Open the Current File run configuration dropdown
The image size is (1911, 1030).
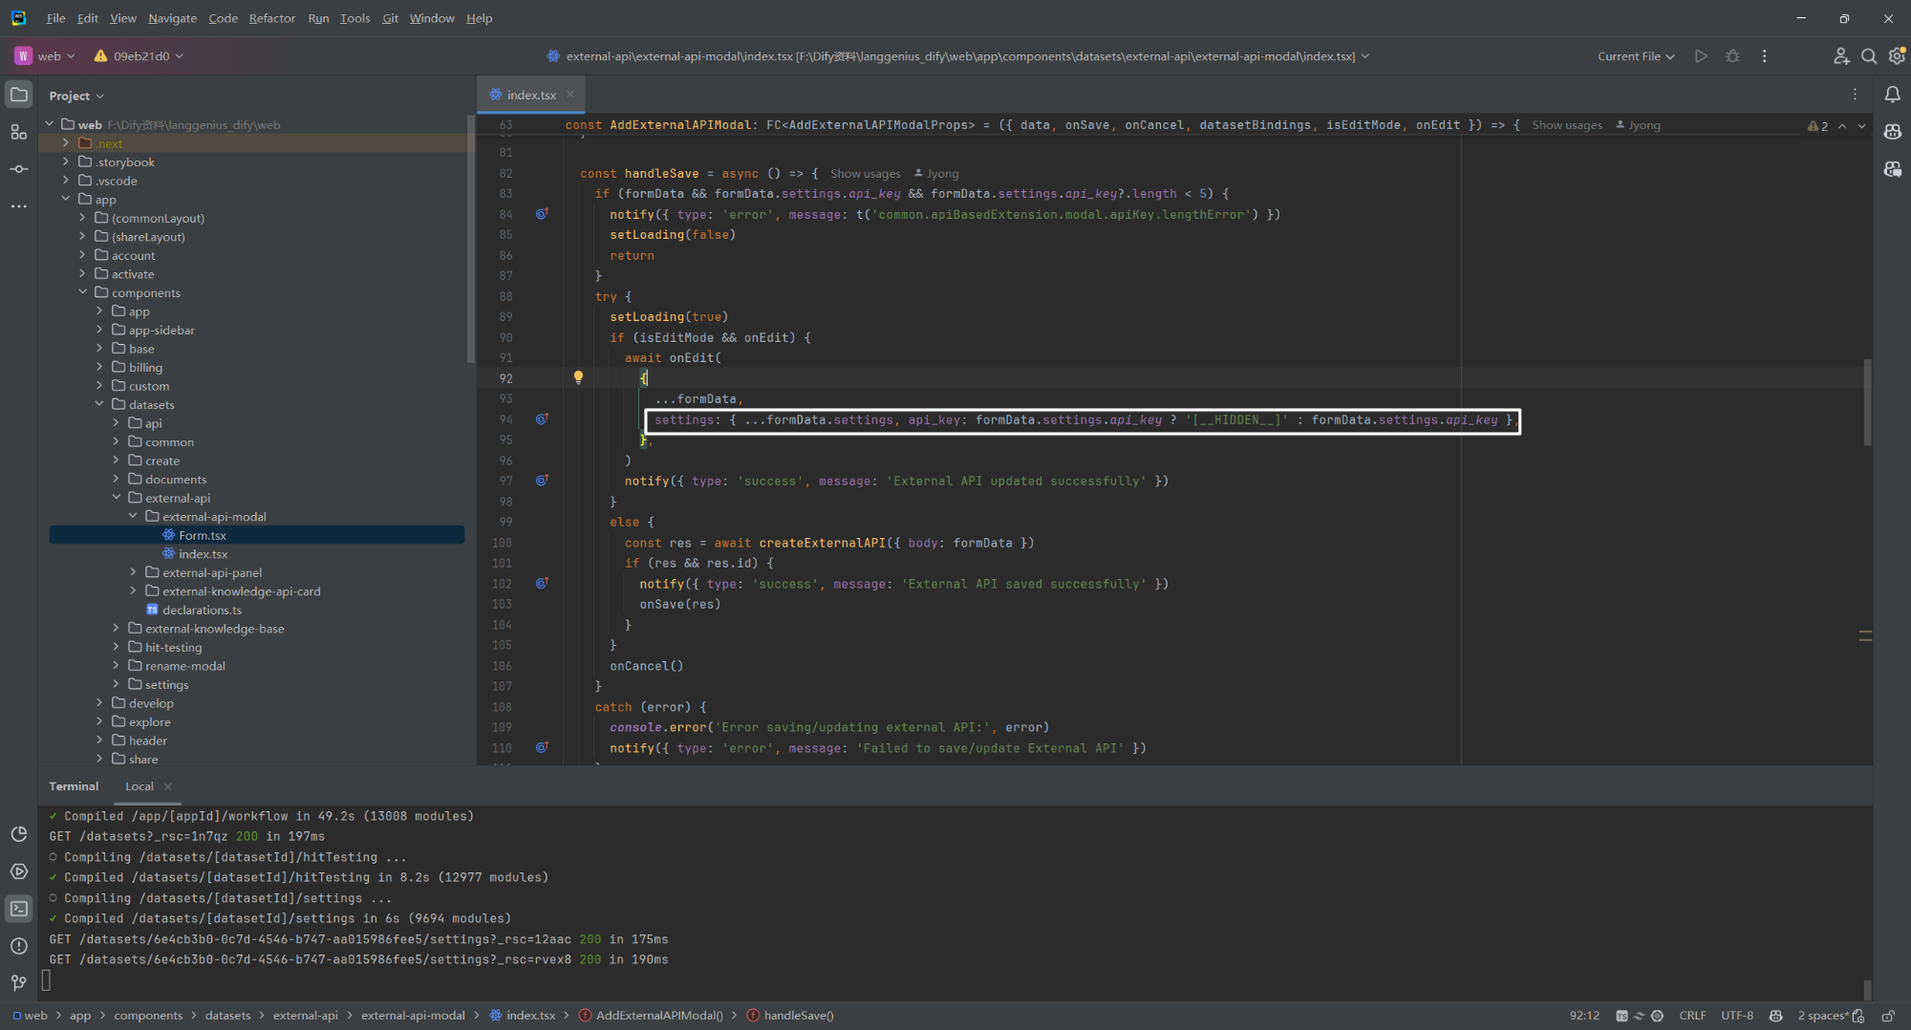[1635, 55]
